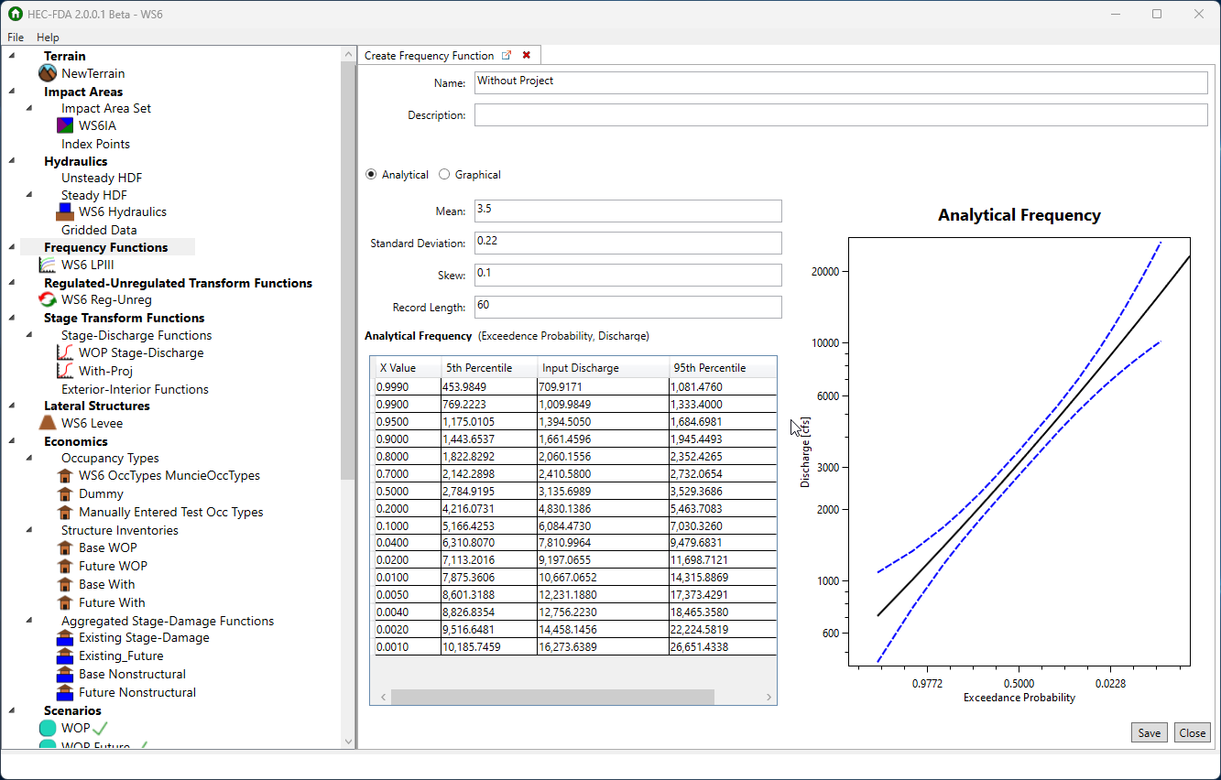Screen dimensions: 1221x780
Task: Open the Help menu
Action: [x=48, y=38]
